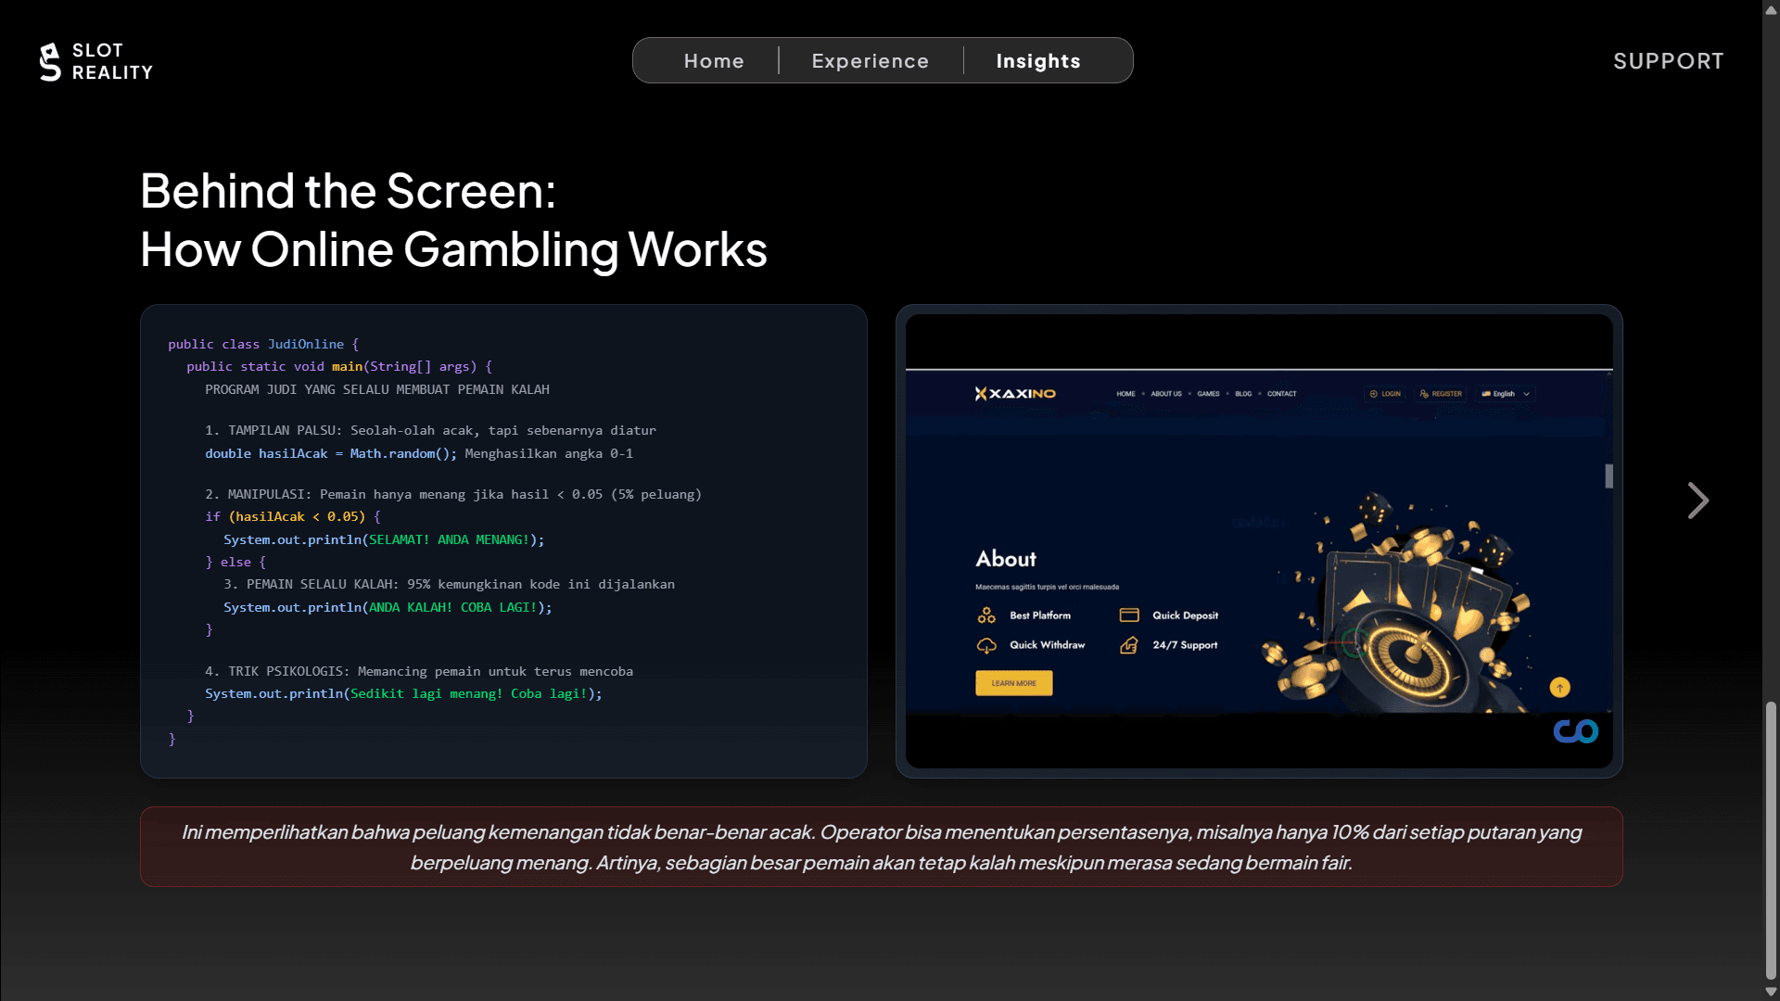1780x1001 pixels.
Task: Click the yellow scroll-to-top arrow icon
Action: [1559, 688]
